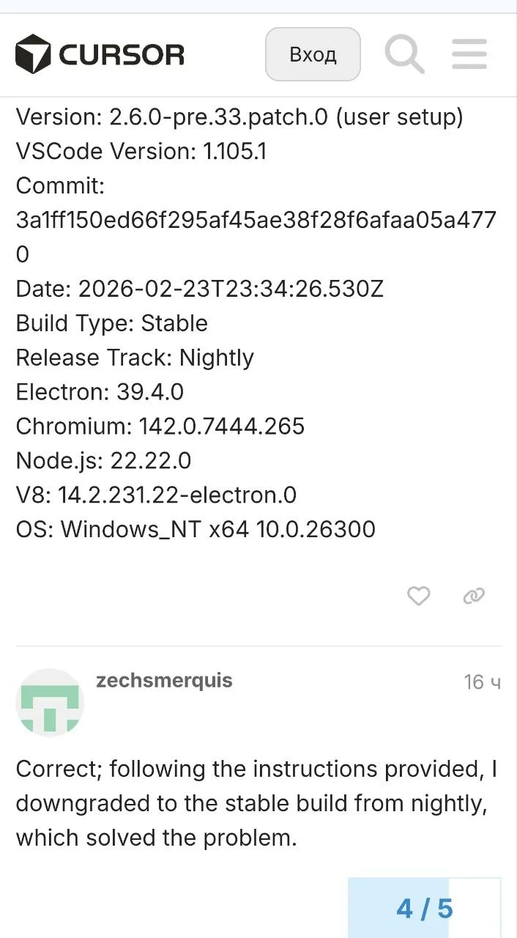517x938 pixels.
Task: Click the Version 2.6.0-pre.33.patch.0 line
Action: tap(239, 117)
